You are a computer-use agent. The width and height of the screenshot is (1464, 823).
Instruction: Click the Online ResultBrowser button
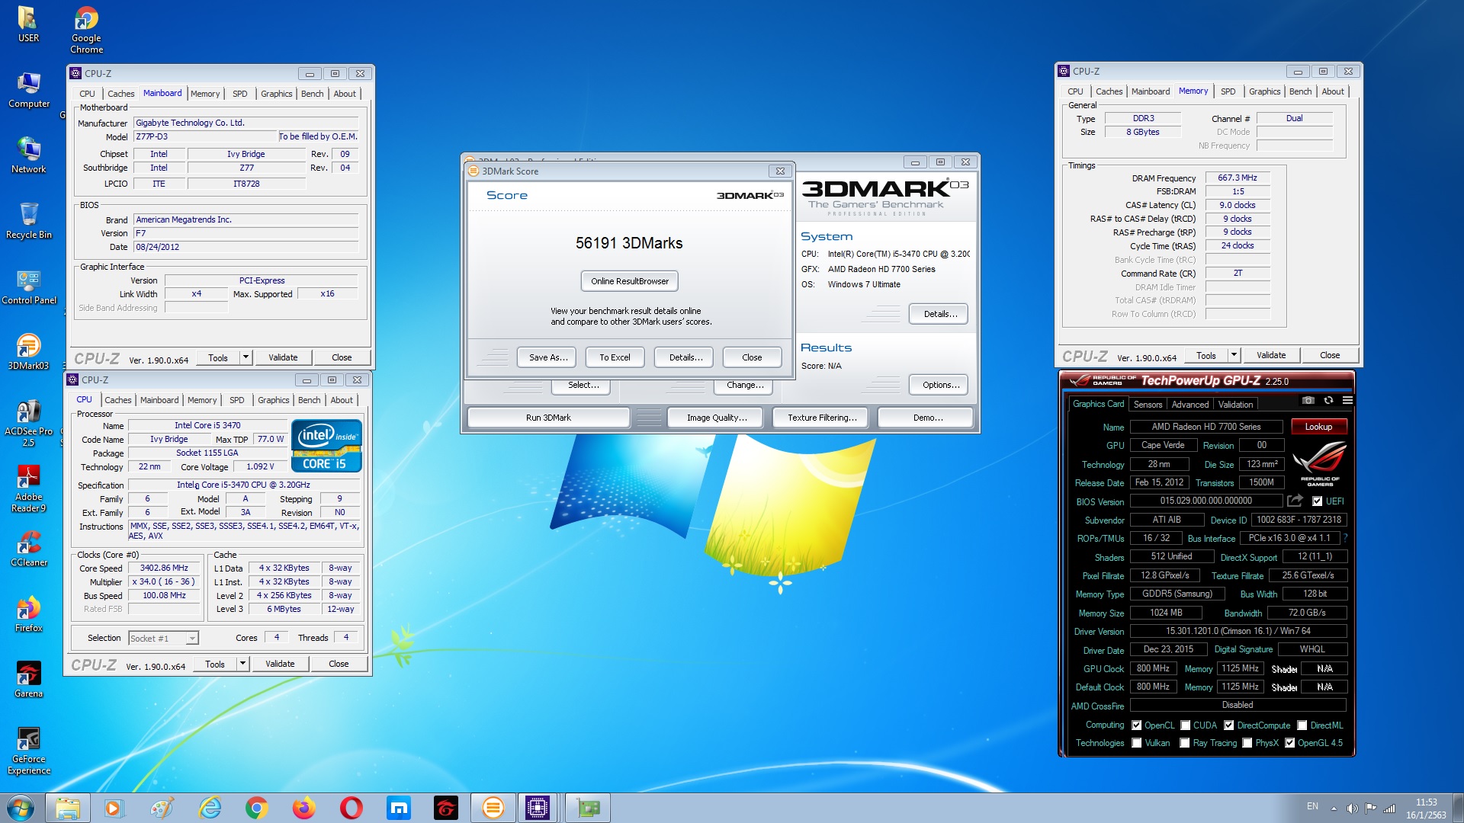629,281
